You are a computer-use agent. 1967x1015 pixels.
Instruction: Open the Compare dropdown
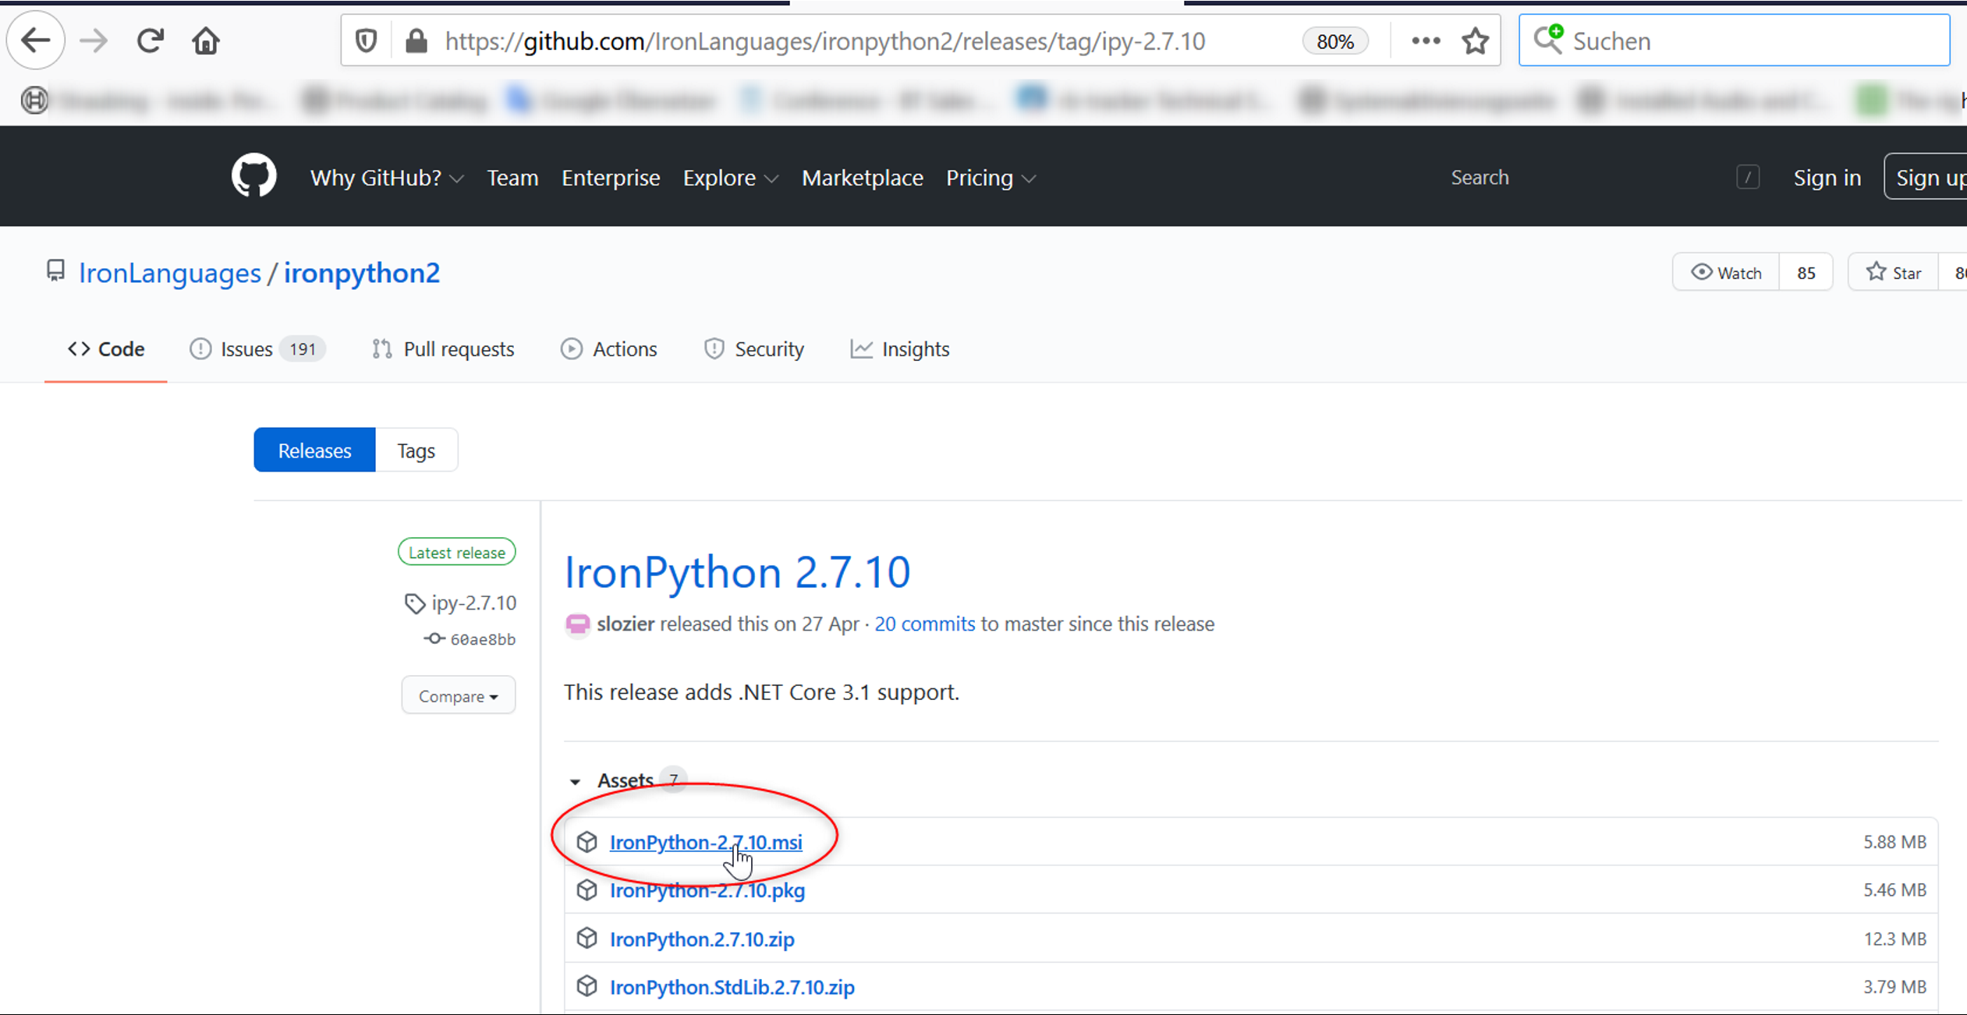click(x=458, y=695)
